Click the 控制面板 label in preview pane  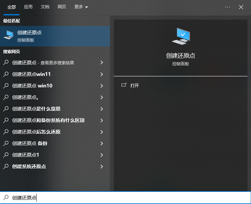tap(181, 64)
